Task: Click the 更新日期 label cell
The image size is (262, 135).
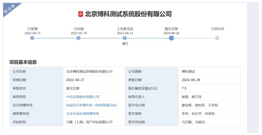Action: (152, 80)
